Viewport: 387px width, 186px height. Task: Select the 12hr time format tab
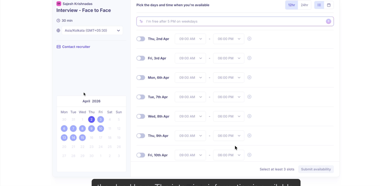click(x=291, y=5)
